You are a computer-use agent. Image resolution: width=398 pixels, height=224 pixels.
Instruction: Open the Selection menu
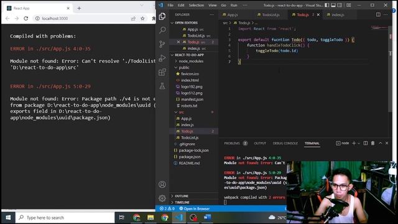pyautogui.click(x=197, y=5)
